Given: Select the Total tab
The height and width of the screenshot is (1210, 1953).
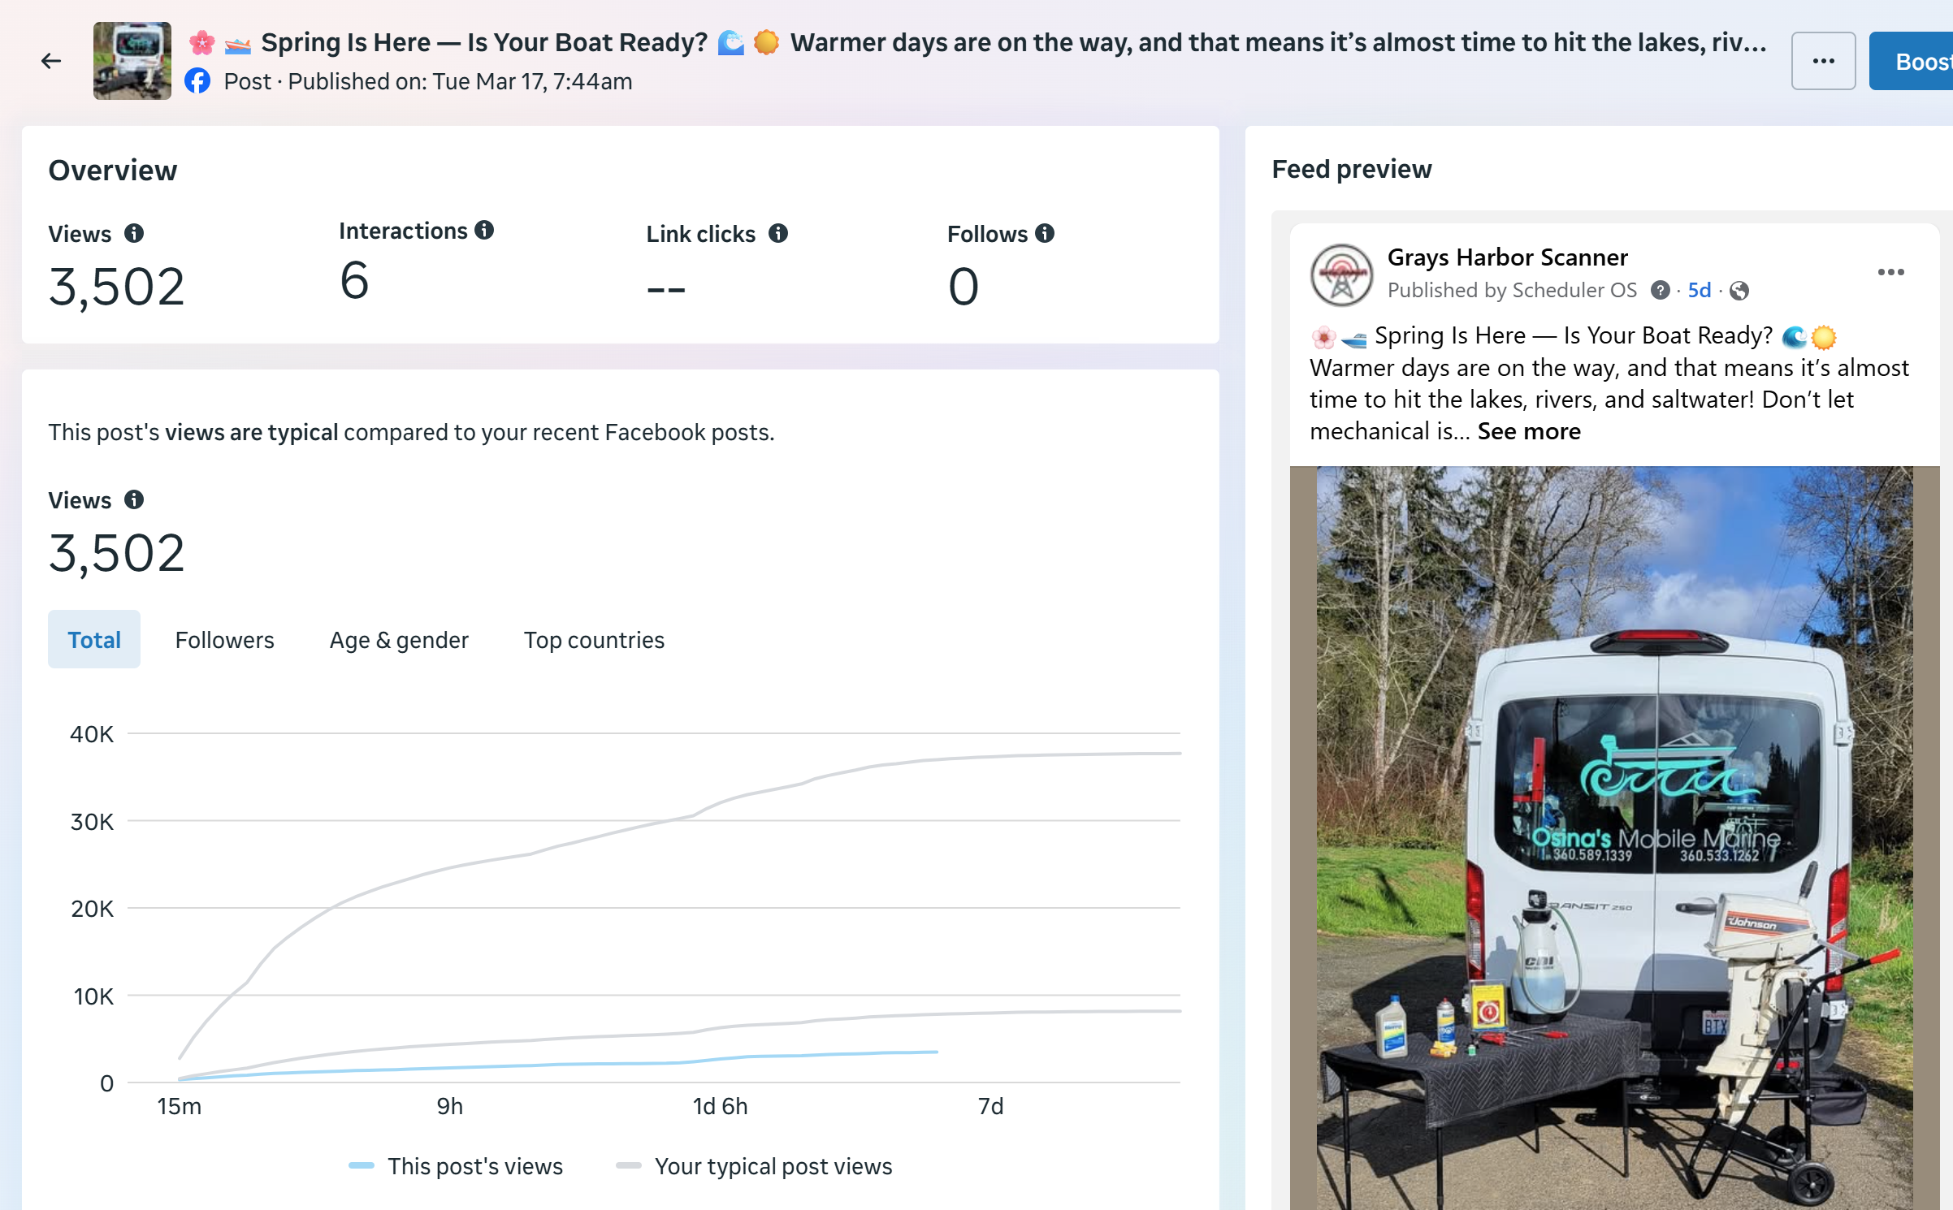Looking at the screenshot, I should pos(94,640).
